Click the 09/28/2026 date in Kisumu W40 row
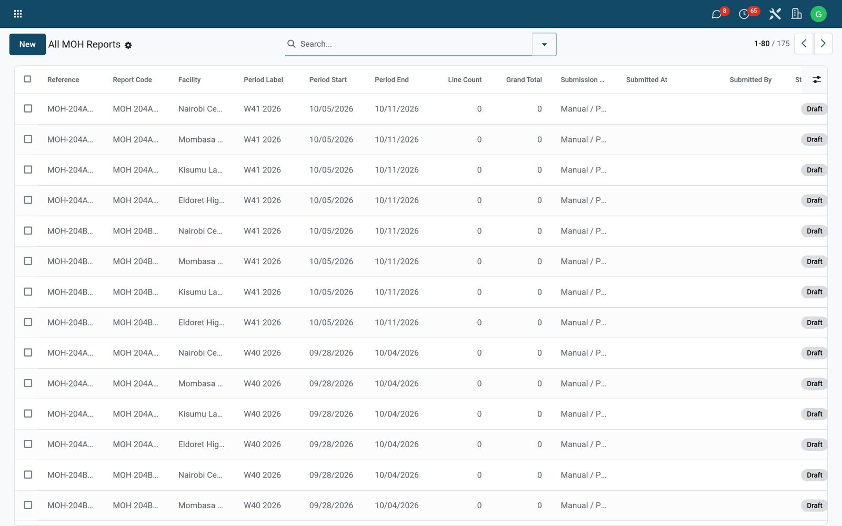The image size is (842, 526). tap(331, 414)
